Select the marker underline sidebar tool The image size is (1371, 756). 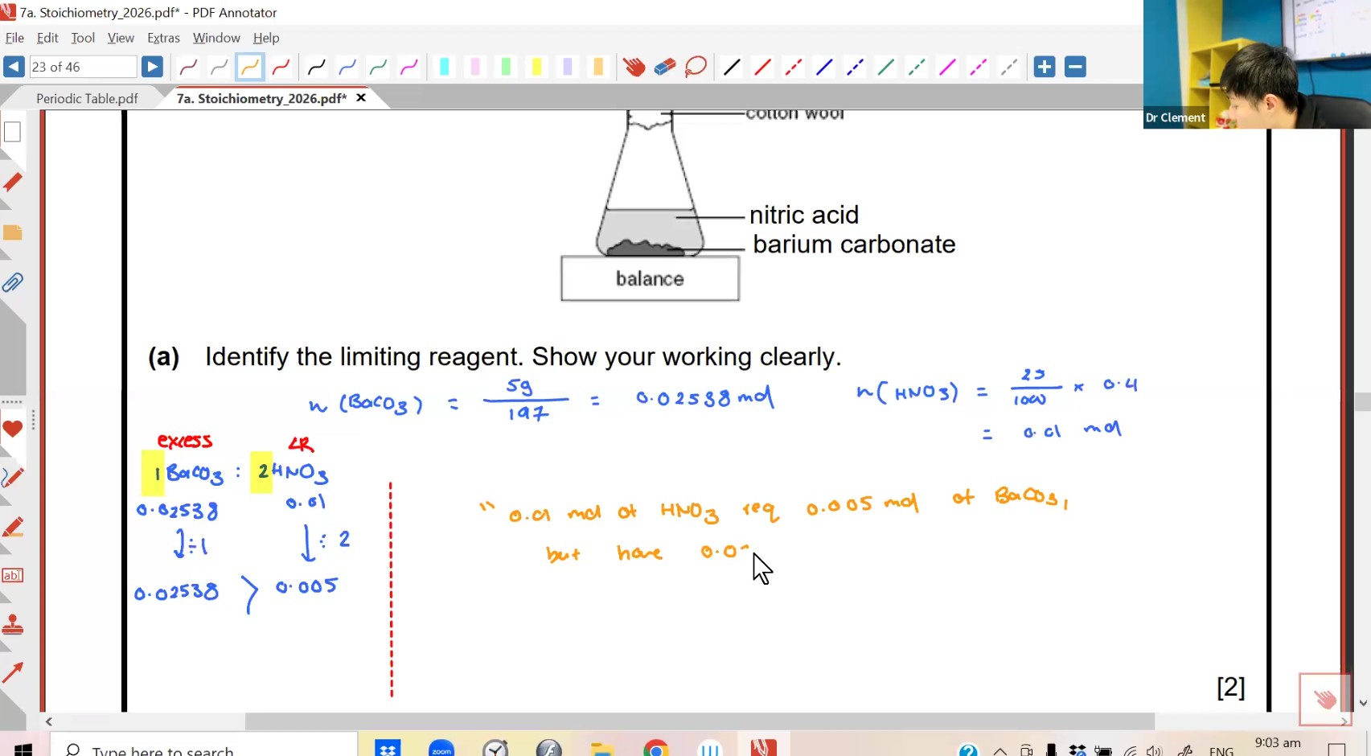tap(12, 527)
